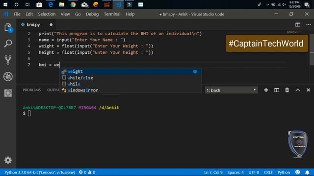Open Sublime Text from the taskbar
This screenshot has width=314, height=176.
(x=107, y=4)
